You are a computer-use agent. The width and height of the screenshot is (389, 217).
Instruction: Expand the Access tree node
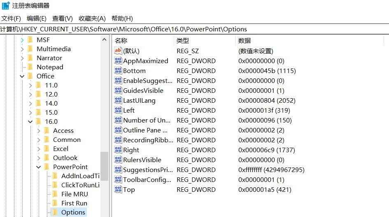tap(38, 131)
